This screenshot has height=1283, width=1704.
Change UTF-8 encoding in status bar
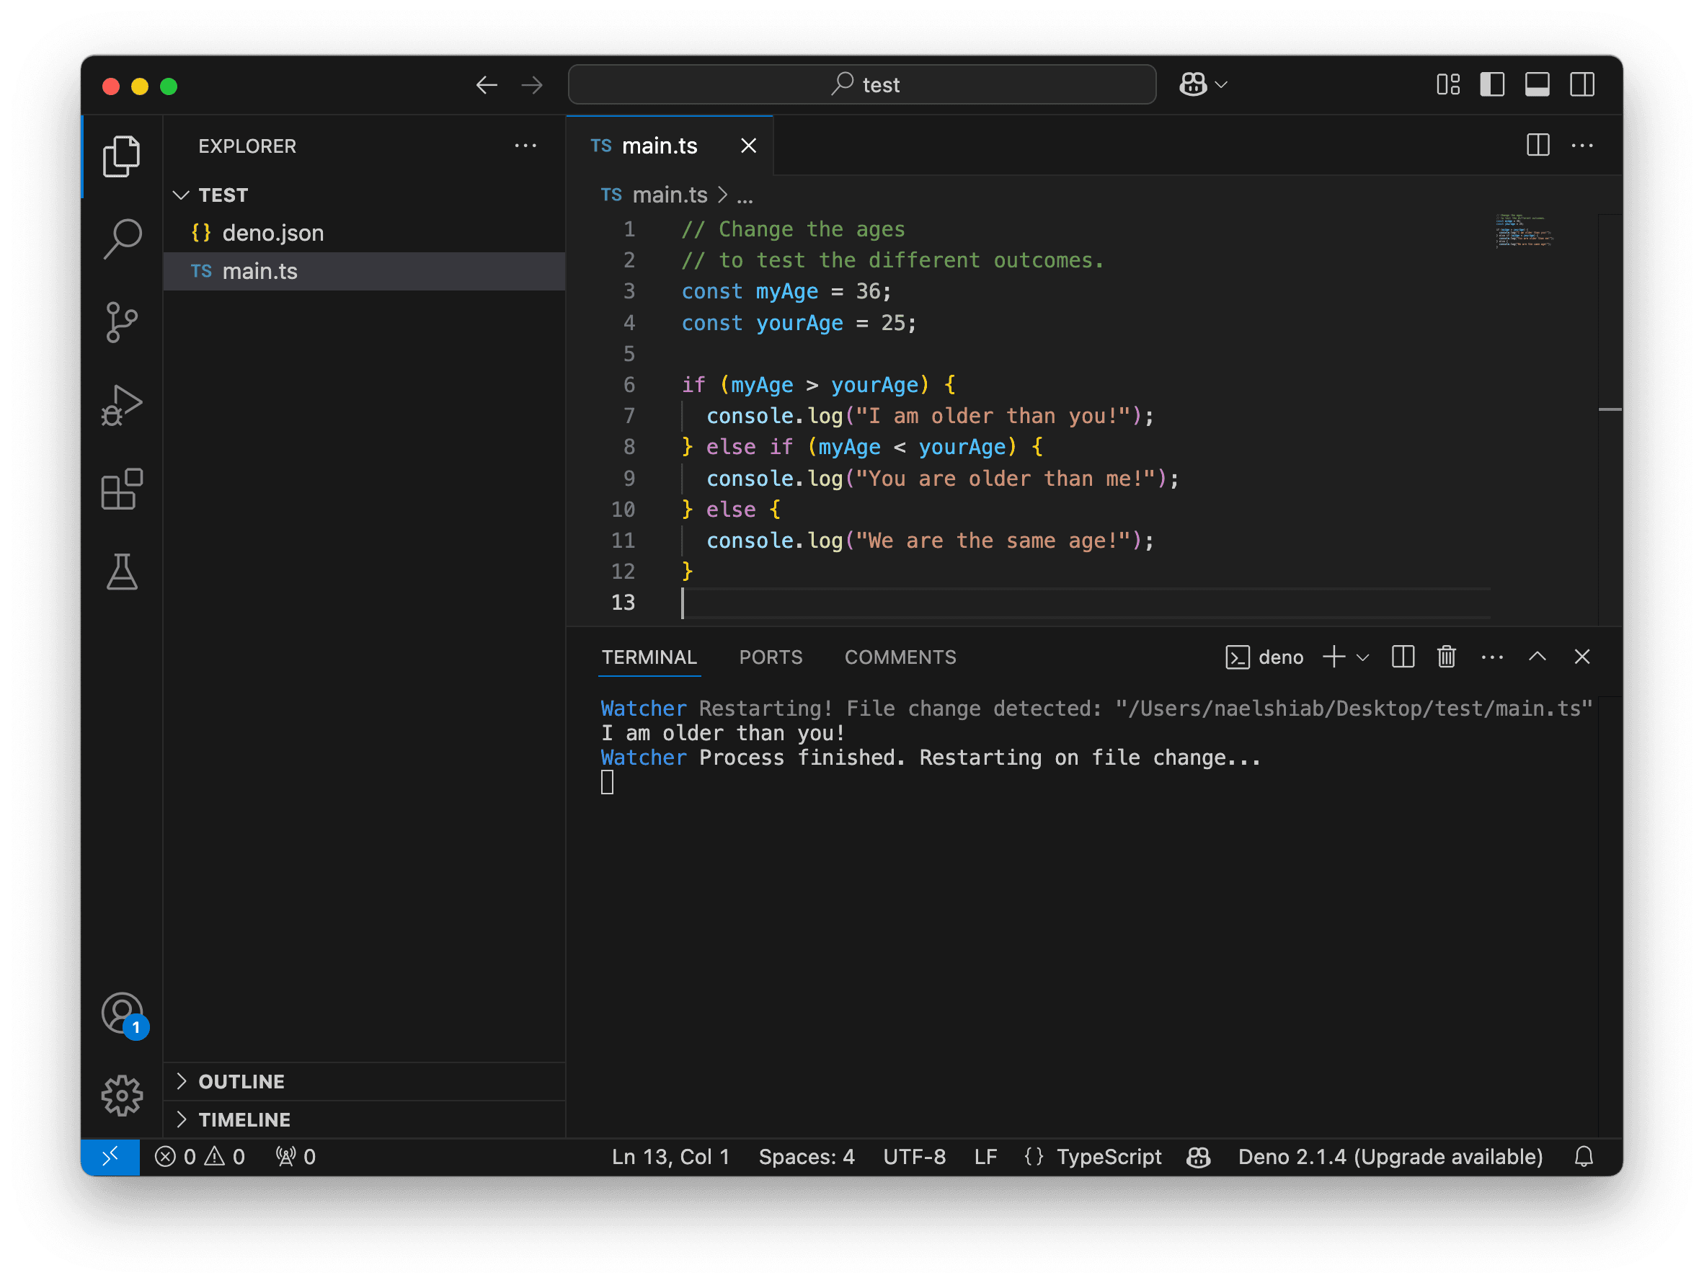pyautogui.click(x=915, y=1157)
